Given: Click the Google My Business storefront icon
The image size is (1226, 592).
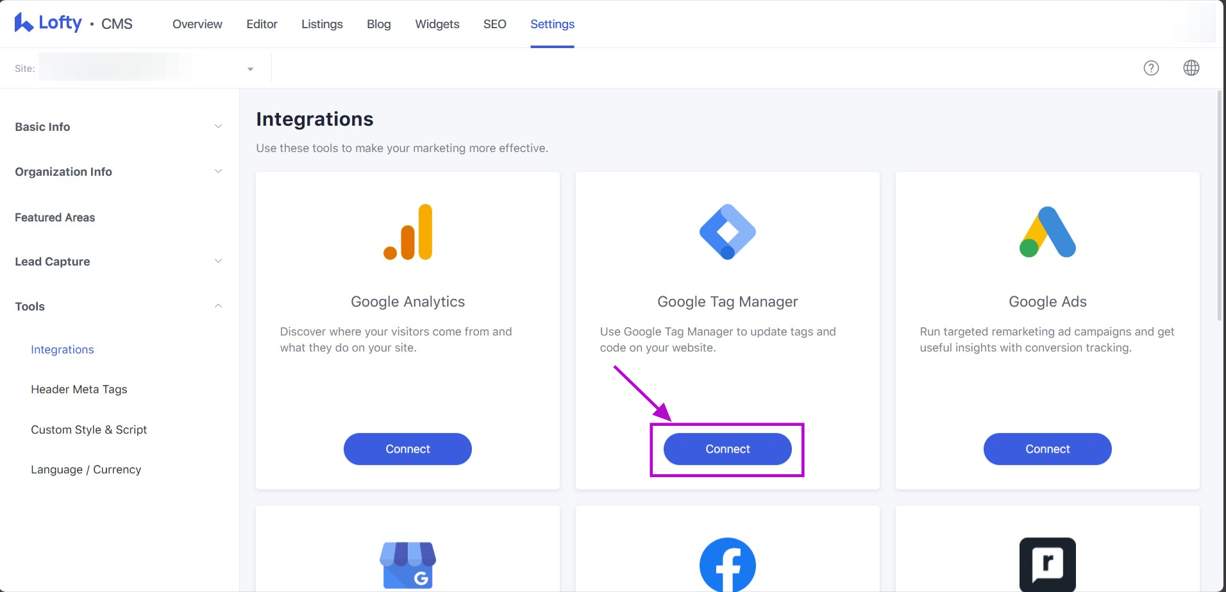Looking at the screenshot, I should click(408, 564).
